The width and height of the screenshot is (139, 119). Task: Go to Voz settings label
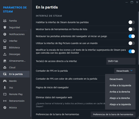tap(11, 88)
